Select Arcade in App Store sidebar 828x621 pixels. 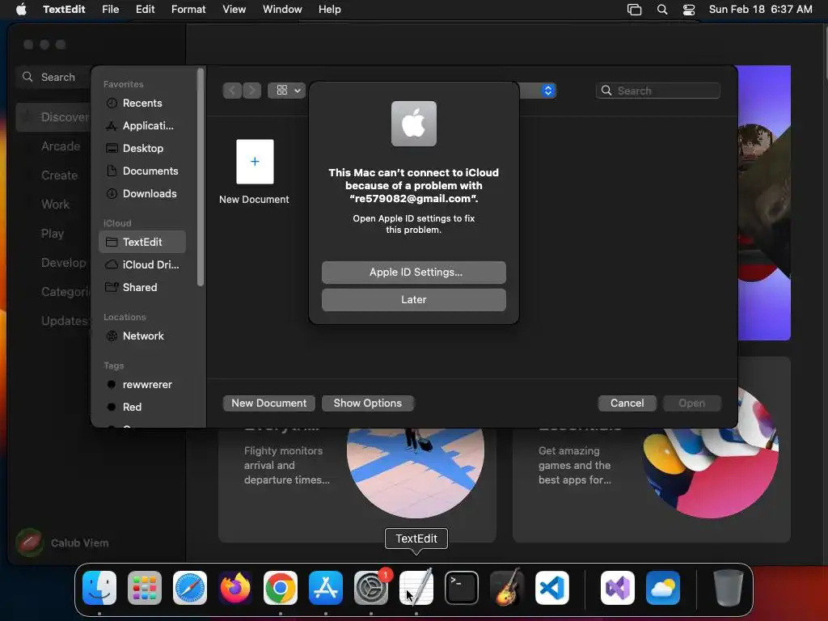click(60, 146)
